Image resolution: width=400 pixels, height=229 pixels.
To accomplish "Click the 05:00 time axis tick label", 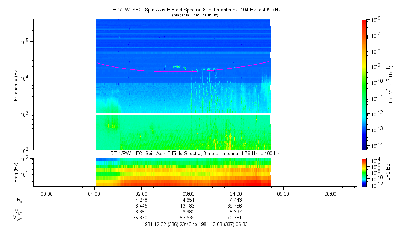I will pos(283,194).
